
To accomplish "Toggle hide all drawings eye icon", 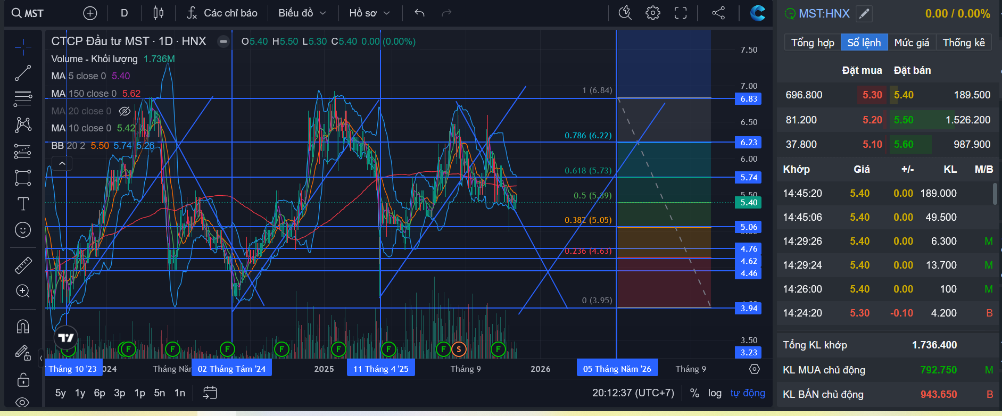I will pyautogui.click(x=23, y=402).
